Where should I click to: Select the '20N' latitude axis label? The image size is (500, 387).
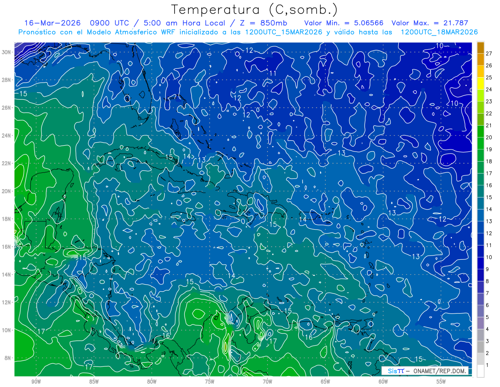tap(6, 191)
